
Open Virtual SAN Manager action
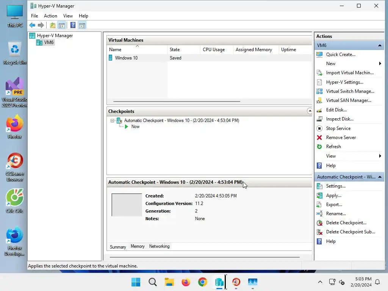point(349,100)
